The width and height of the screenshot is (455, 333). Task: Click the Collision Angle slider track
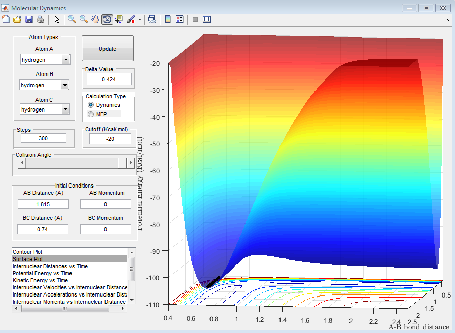pos(71,163)
